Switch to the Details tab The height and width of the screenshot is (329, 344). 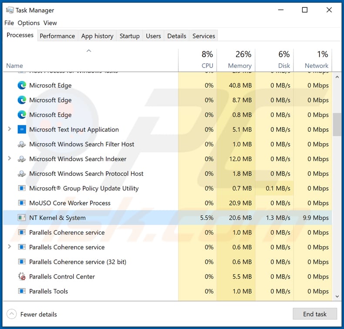(177, 36)
